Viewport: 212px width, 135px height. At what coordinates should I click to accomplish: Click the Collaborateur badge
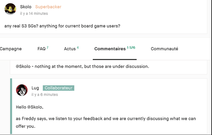(59, 88)
